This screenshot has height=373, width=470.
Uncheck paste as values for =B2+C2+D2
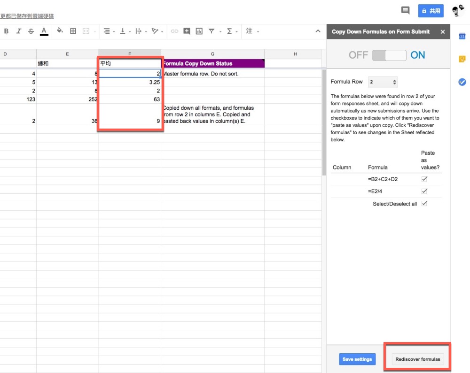coord(424,179)
